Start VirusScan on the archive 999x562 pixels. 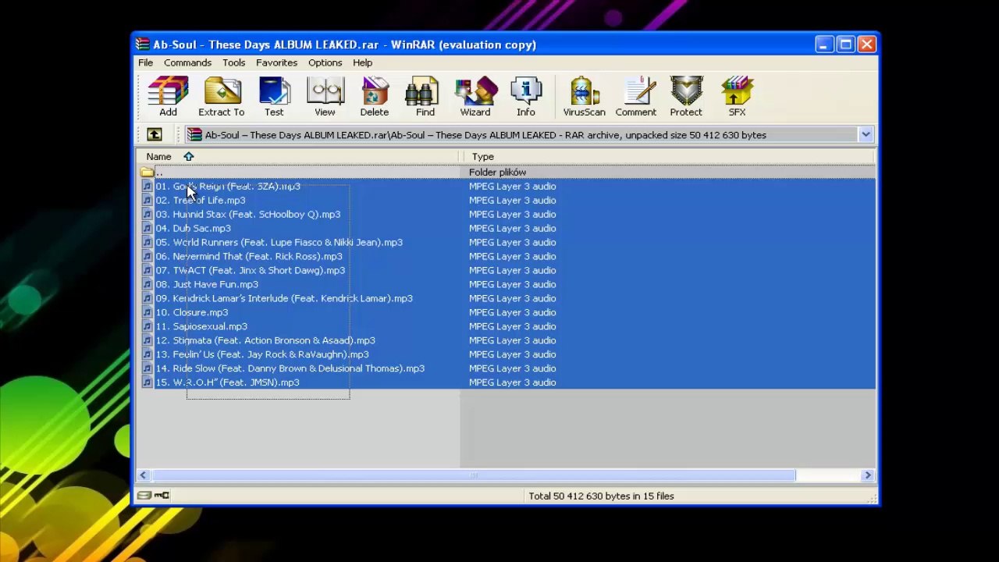coord(584,97)
